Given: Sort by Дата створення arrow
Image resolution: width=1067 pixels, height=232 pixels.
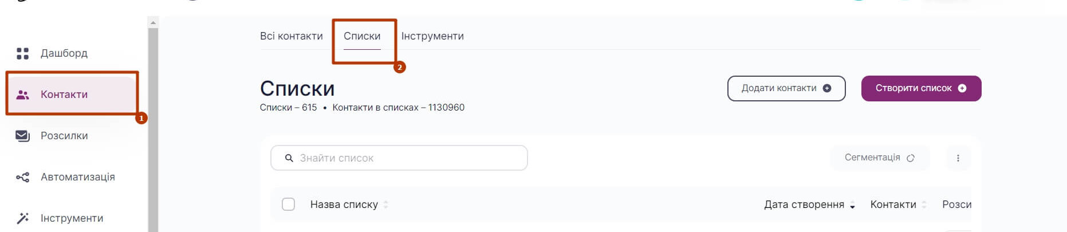Looking at the screenshot, I should click(852, 205).
